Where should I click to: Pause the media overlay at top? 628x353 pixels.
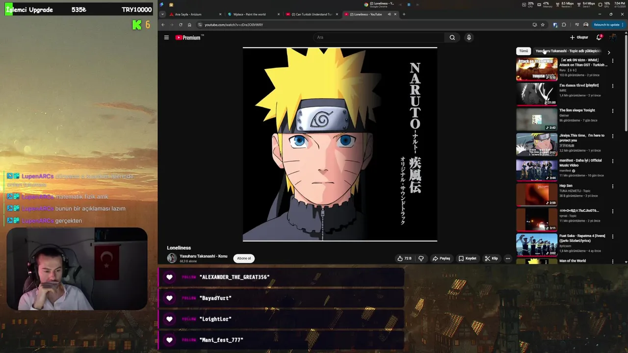point(408,4)
